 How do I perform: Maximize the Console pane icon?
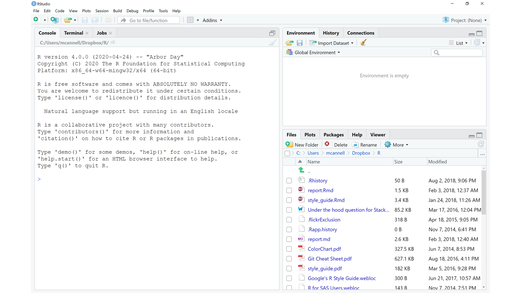click(x=272, y=33)
